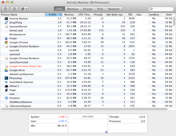This screenshot has width=176, height=136.
Task: Click the Google Drive process icon
Action: click(6, 70)
